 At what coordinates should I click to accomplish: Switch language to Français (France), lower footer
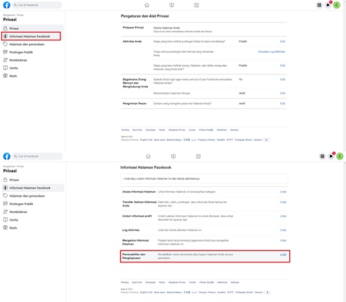[x=207, y=293]
